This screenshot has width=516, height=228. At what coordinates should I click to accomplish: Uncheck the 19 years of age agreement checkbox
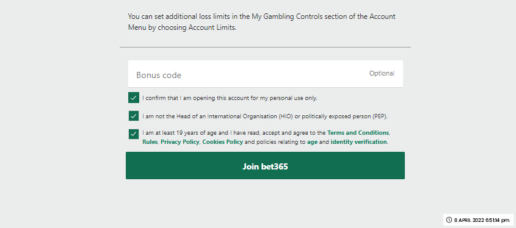pos(134,134)
